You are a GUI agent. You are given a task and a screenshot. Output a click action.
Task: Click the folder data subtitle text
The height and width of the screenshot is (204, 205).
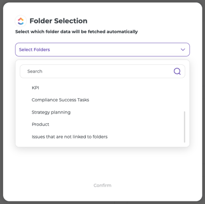click(76, 32)
